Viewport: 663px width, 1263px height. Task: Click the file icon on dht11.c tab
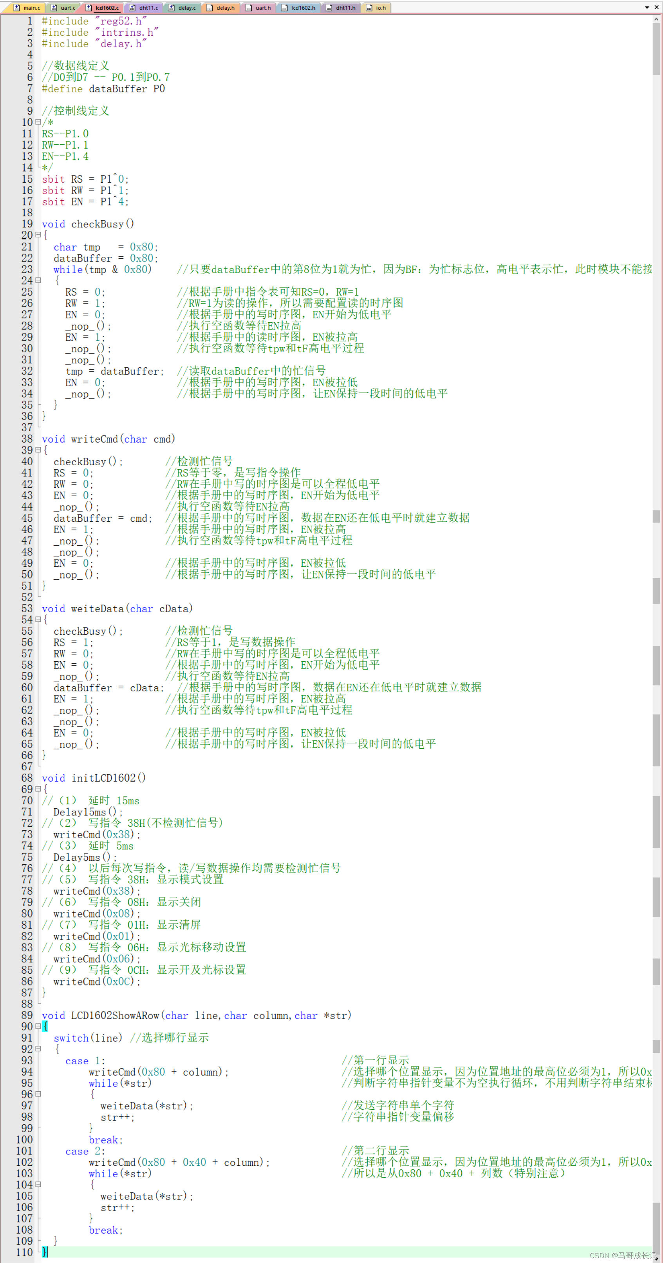[132, 8]
